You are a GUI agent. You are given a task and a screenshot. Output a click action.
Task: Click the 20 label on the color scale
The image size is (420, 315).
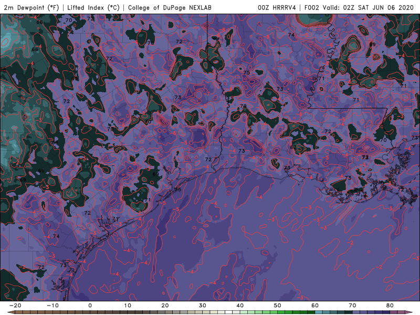pyautogui.click(x=165, y=306)
